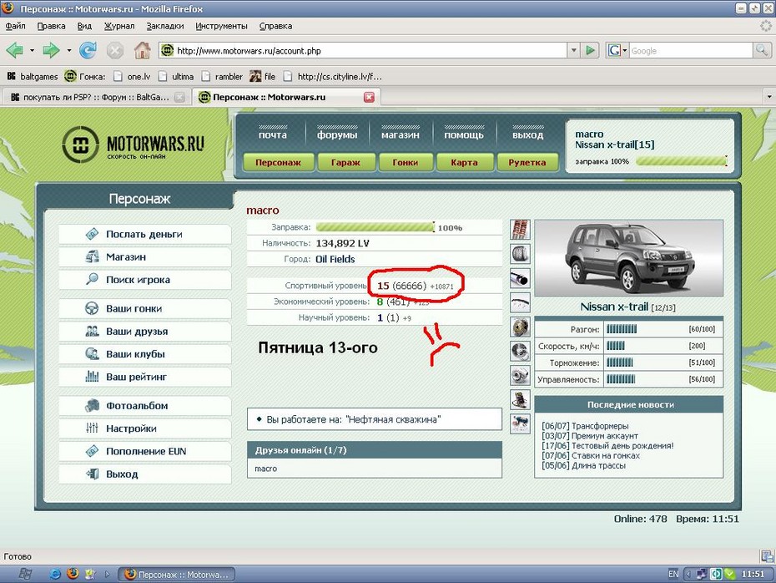The width and height of the screenshot is (776, 583).
Task: Click the people icon beside Ваши друзья
Action: coord(92,331)
